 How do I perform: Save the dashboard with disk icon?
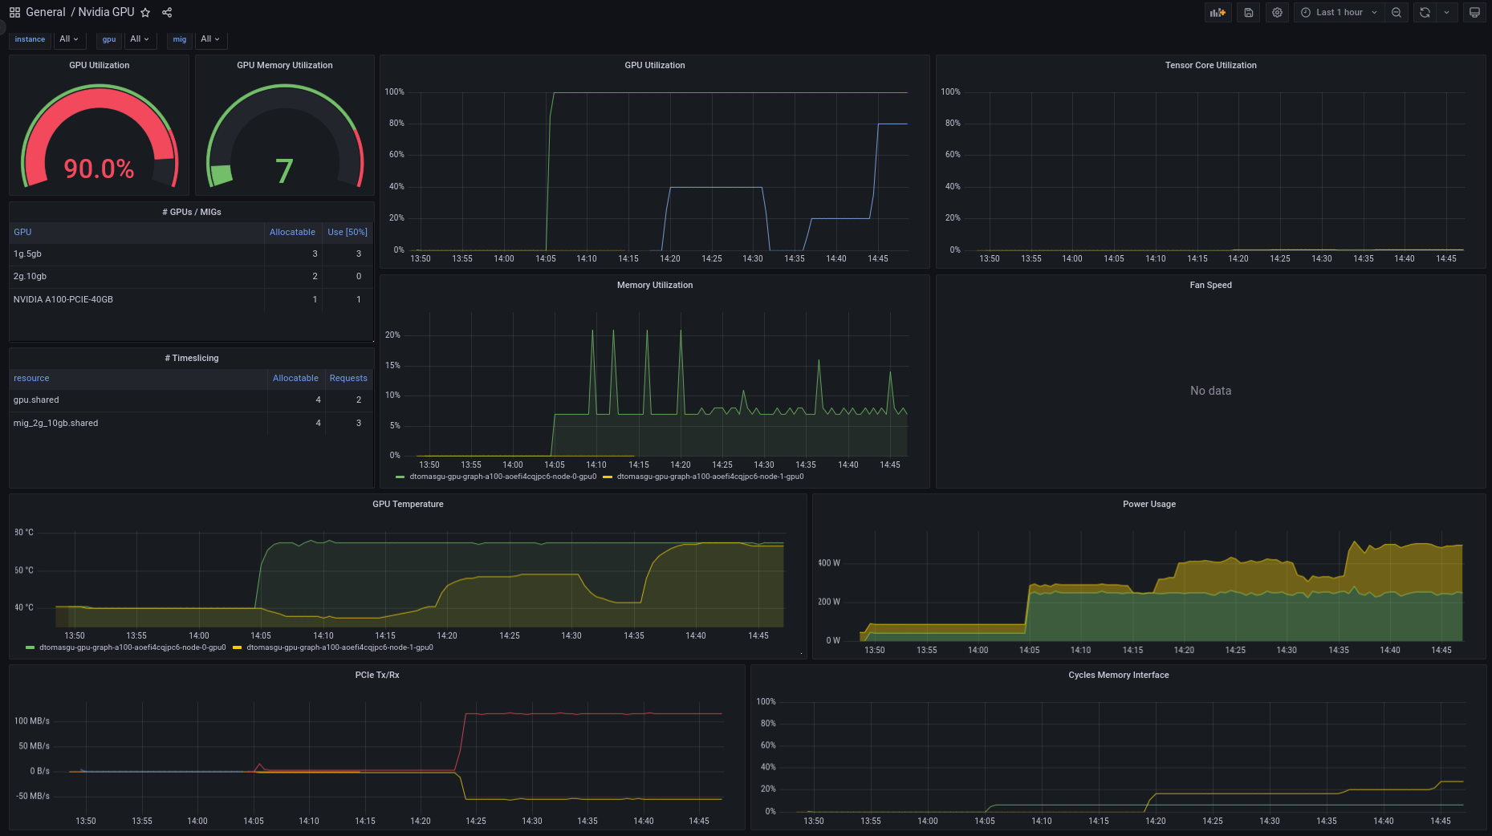1248,12
